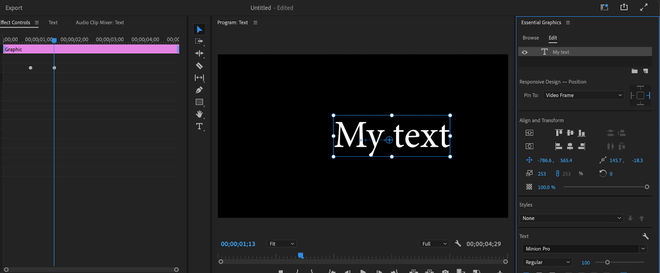Viewport: 660px width, 273px height.
Task: Select the Ripple Edit tool
Action: coord(199,53)
